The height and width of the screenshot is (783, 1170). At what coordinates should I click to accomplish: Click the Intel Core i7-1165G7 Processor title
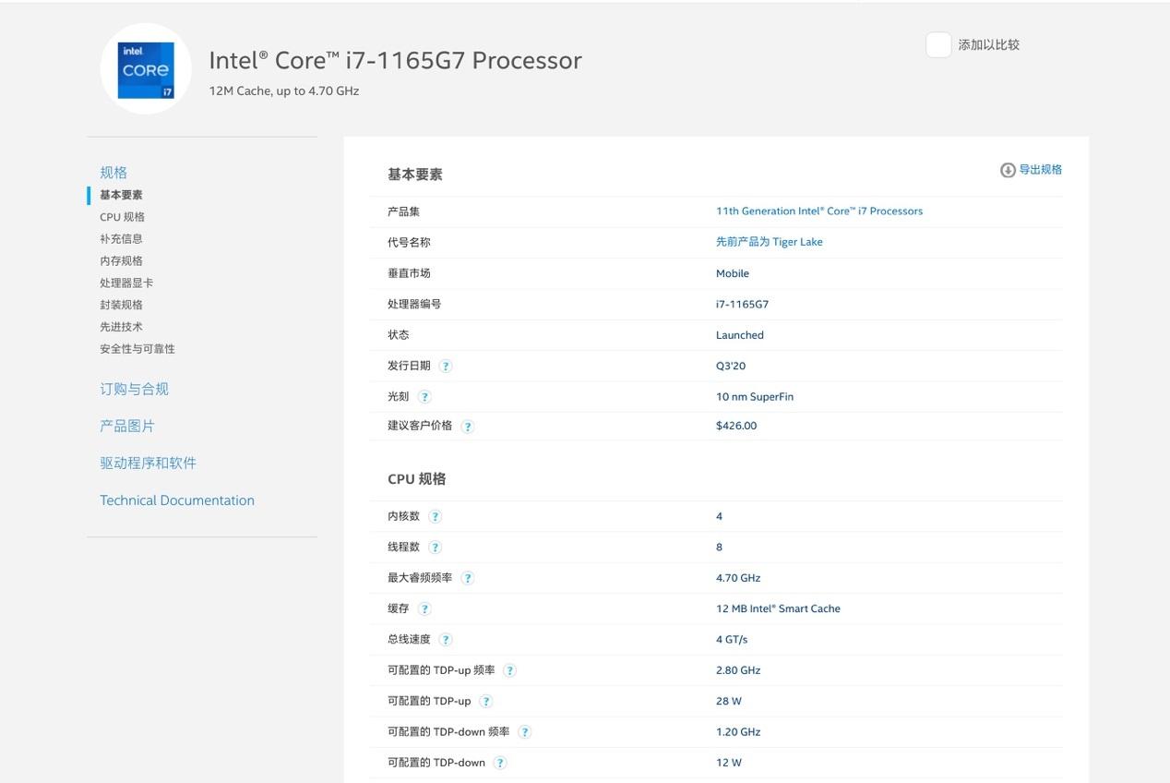[x=396, y=60]
